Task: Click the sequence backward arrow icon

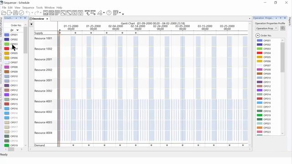Action: (87, 13)
